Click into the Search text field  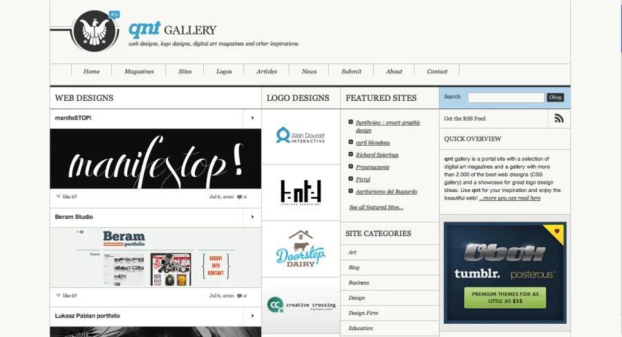pos(506,97)
